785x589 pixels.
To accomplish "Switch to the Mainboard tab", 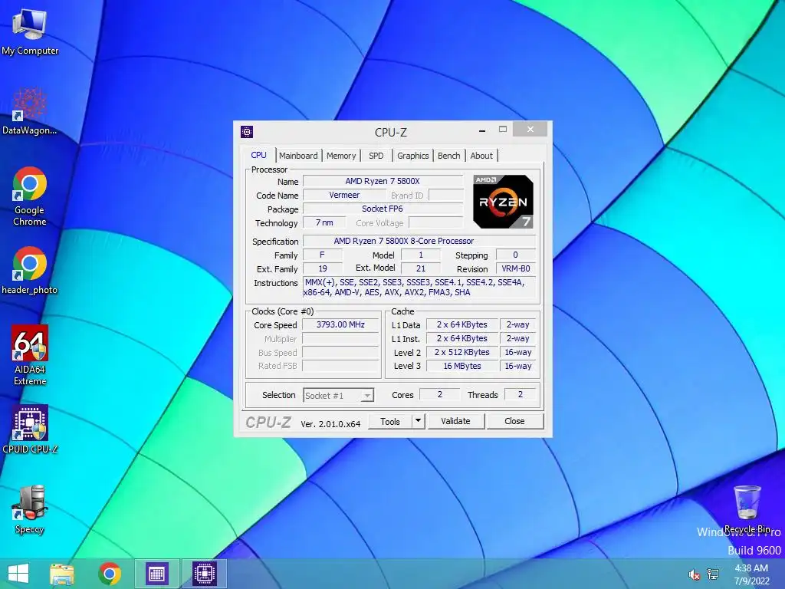I will pyautogui.click(x=298, y=156).
